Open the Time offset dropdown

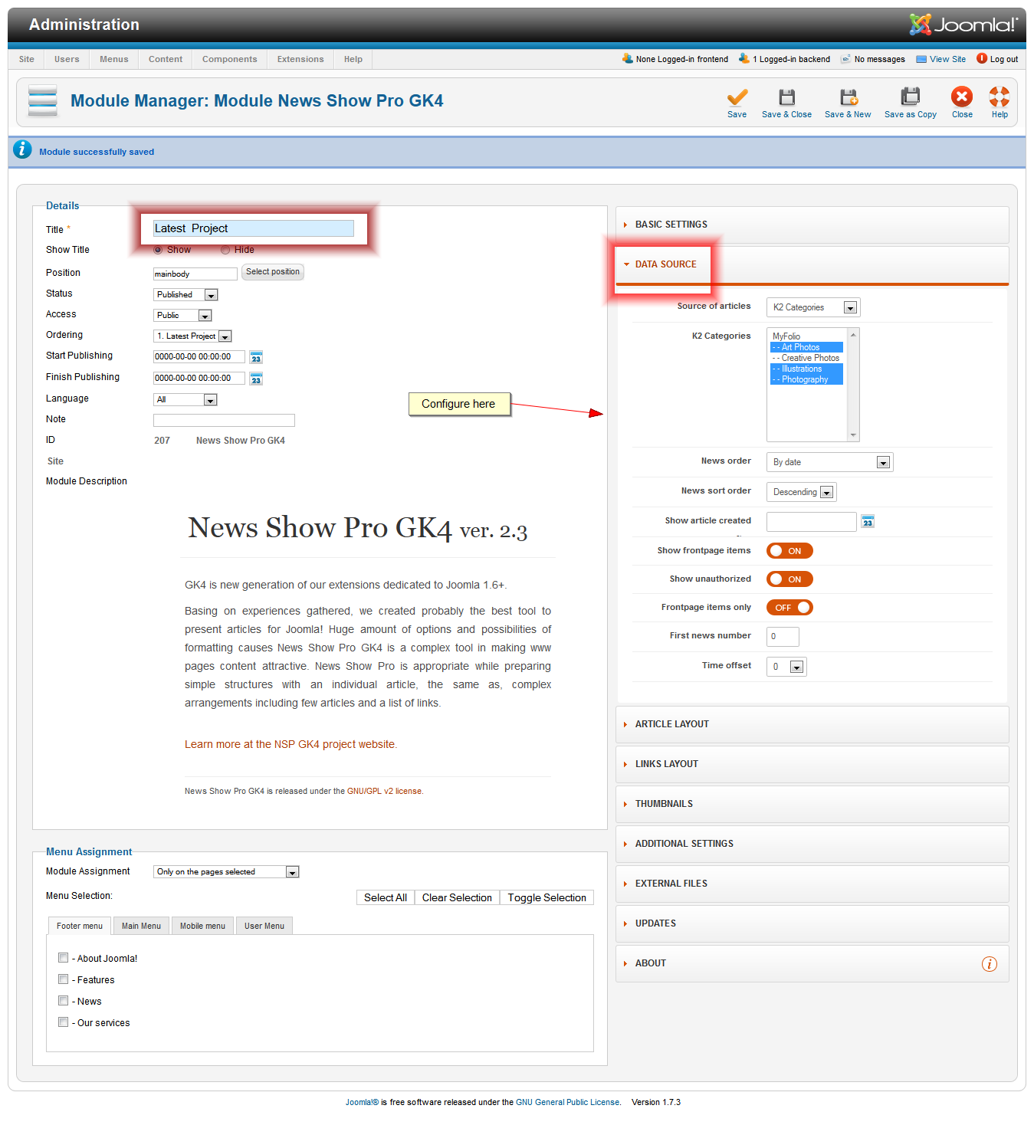pyautogui.click(x=786, y=667)
